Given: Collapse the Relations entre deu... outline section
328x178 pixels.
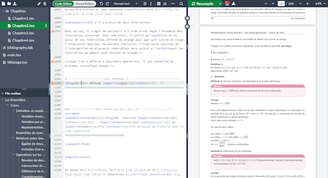Looking at the screenshot, I should 13,138.
